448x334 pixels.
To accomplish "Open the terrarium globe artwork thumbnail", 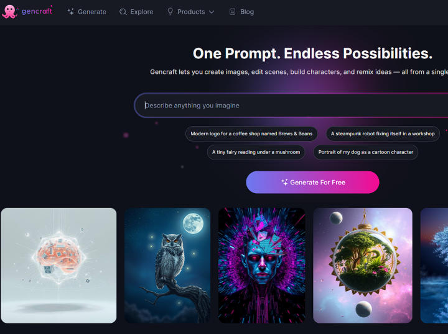I will click(363, 265).
